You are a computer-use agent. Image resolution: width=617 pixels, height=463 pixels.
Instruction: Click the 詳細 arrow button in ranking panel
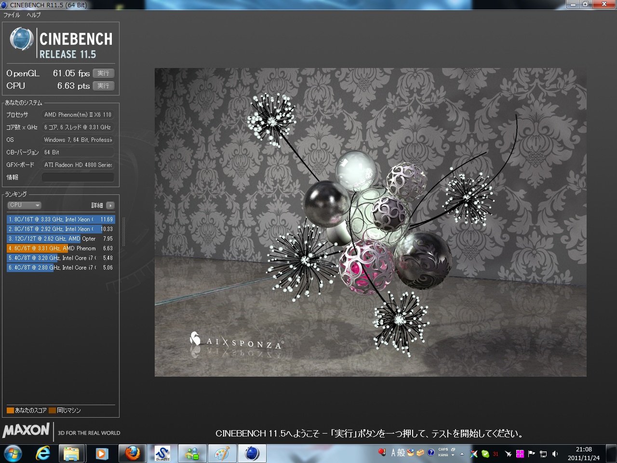coord(110,205)
